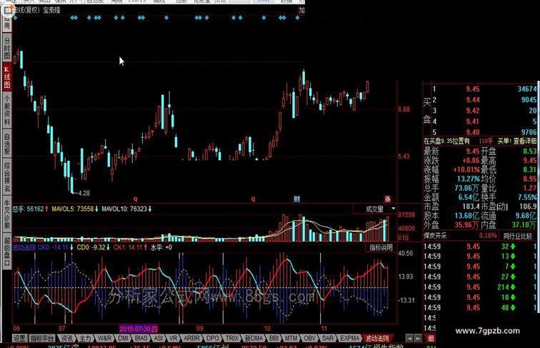Open the 个股资料 sidebar tab
The width and height of the screenshot is (540, 348).
7,110
